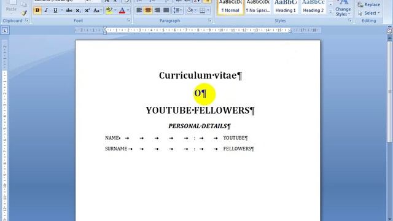393x221 pixels.
Task: Open the Clipboard dialog launcher
Action: [26, 21]
